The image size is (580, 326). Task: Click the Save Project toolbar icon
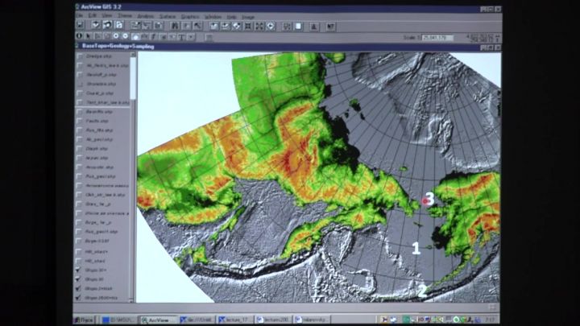[81, 26]
